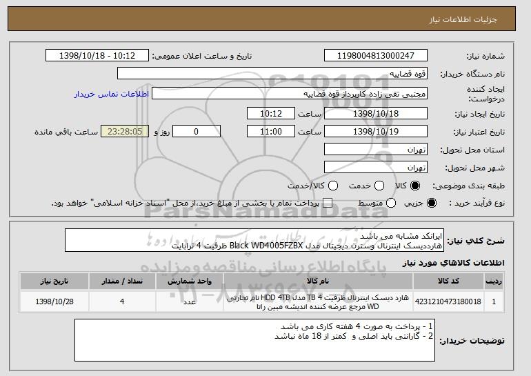Click the توضیحات خریدار notes box
The image size is (531, 376).
254,340
